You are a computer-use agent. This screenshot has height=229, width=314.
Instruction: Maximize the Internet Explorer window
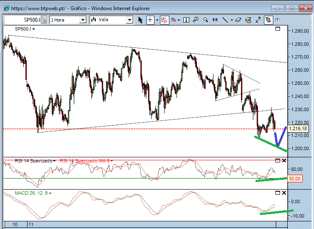[x=292, y=8]
